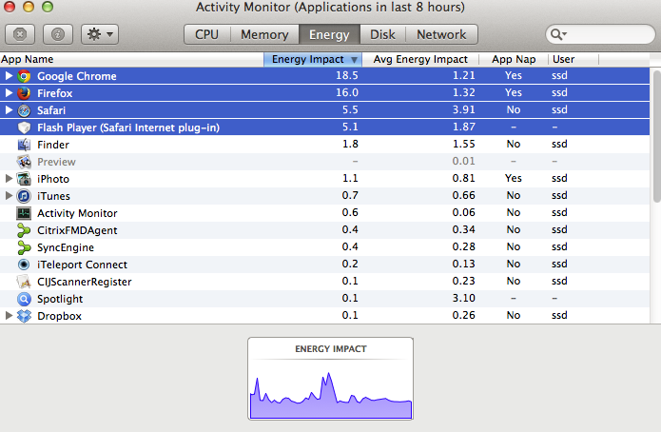The width and height of the screenshot is (661, 432).
Task: Open the search magnifier options
Action: click(x=558, y=34)
